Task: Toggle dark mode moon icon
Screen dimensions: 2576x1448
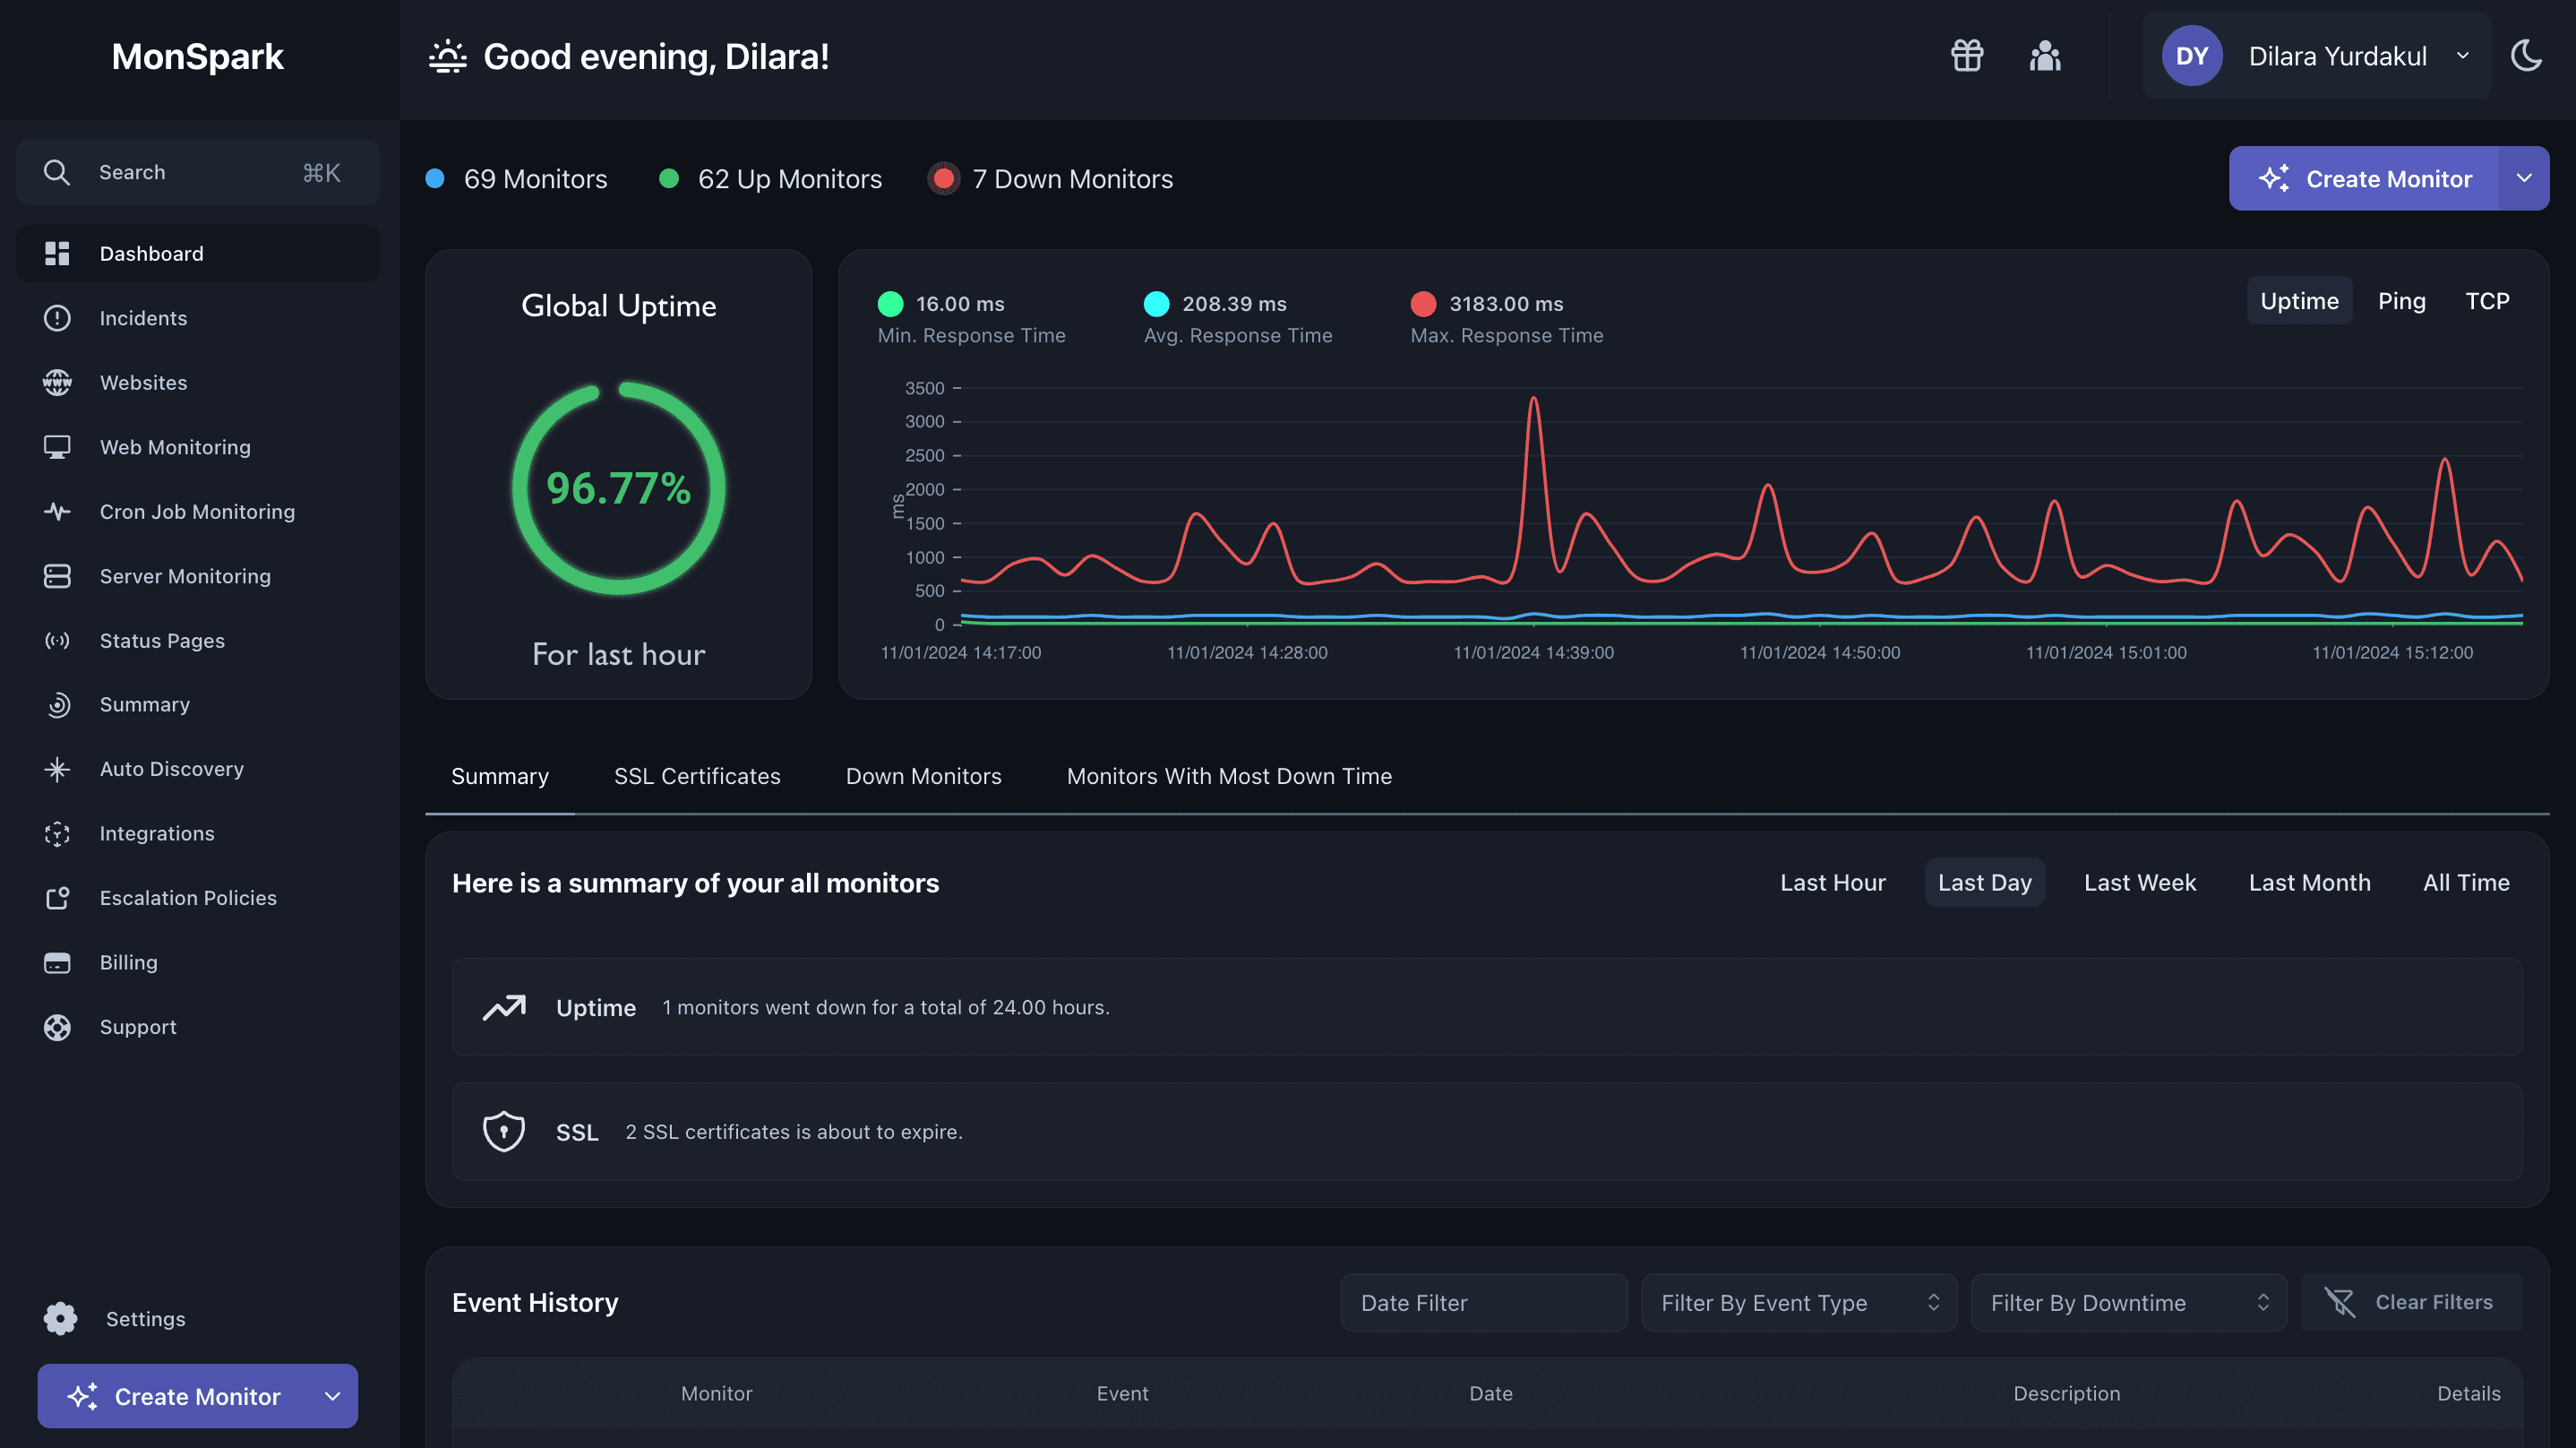Action: pyautogui.click(x=2526, y=56)
